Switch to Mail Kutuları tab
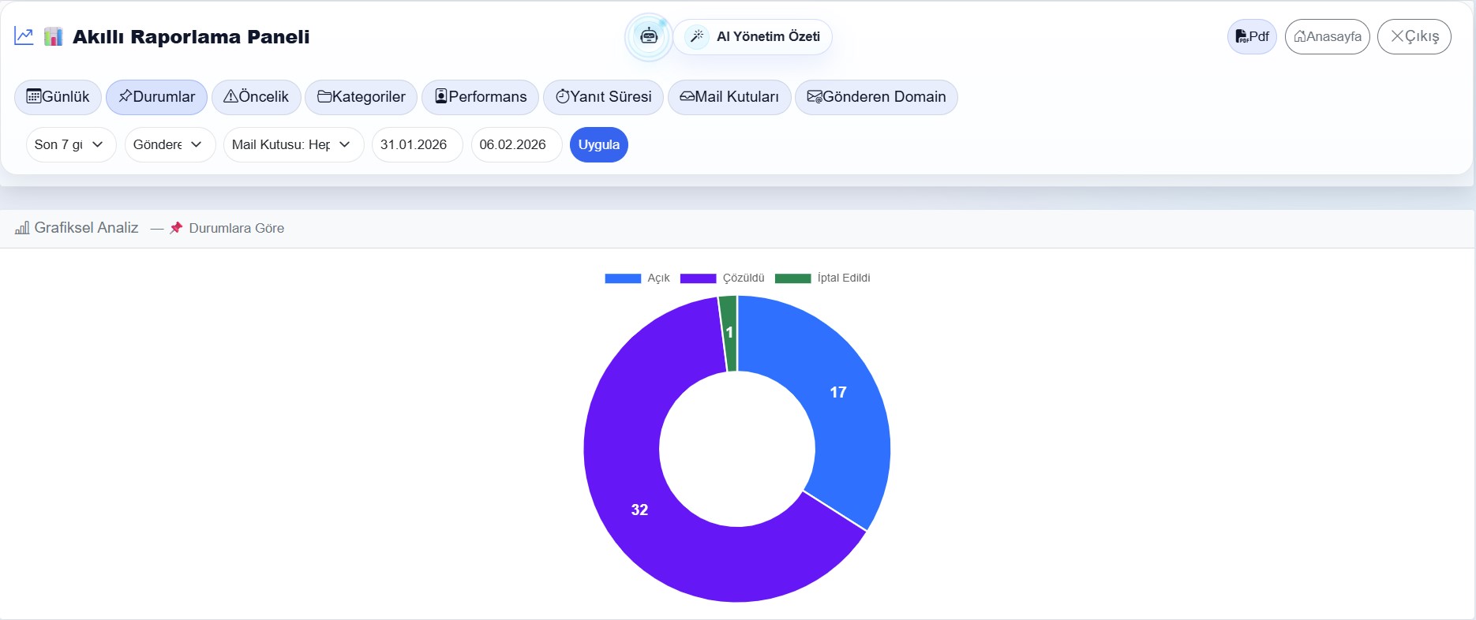The height and width of the screenshot is (620, 1476). click(x=729, y=97)
